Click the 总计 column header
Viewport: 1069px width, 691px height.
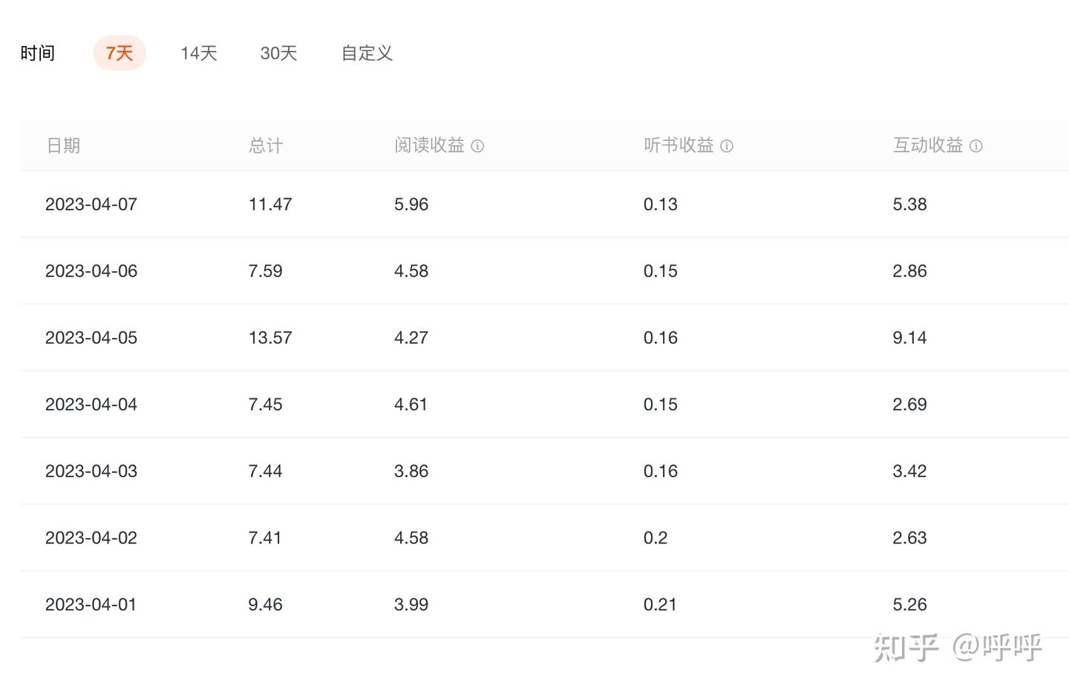266,145
